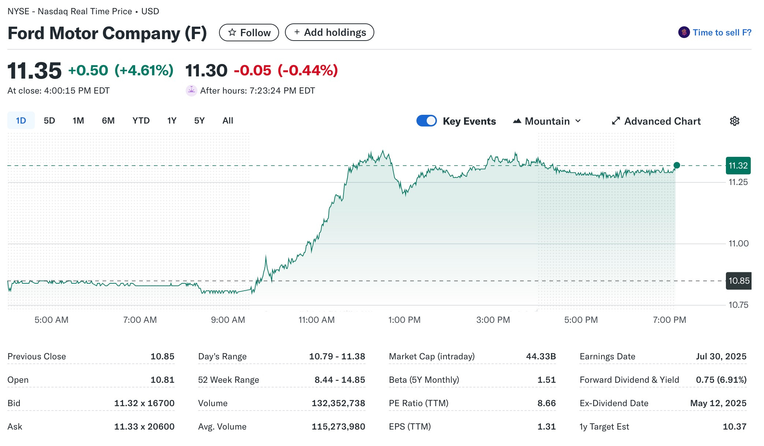Click the after-hours sunset icon
This screenshot has width=764, height=446.
point(191,91)
